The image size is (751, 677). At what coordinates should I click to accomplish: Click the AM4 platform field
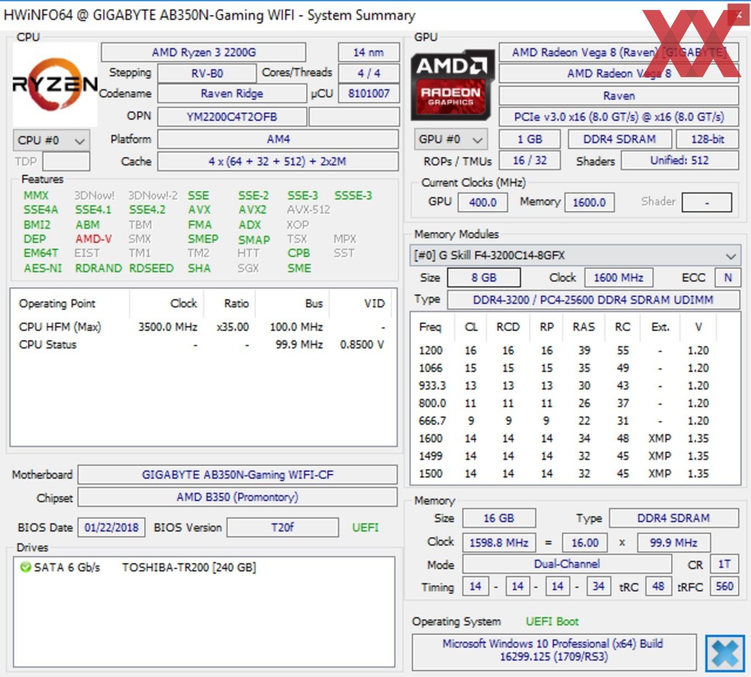[278, 139]
